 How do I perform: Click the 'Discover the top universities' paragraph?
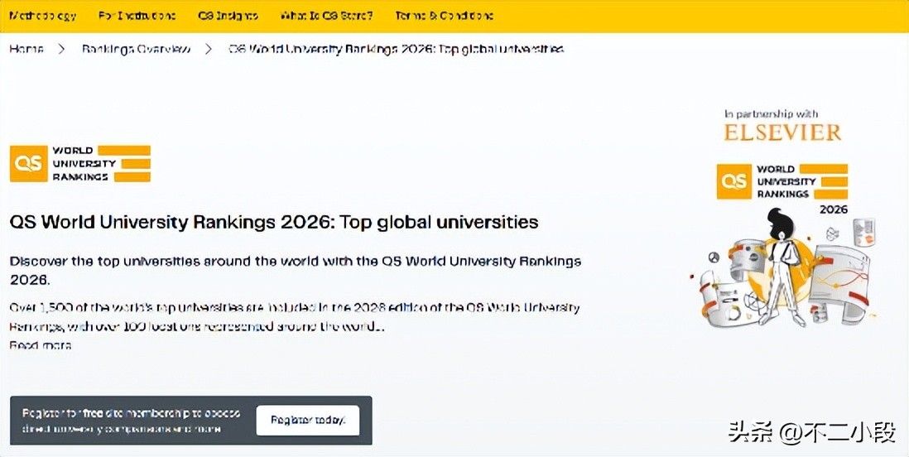point(296,270)
